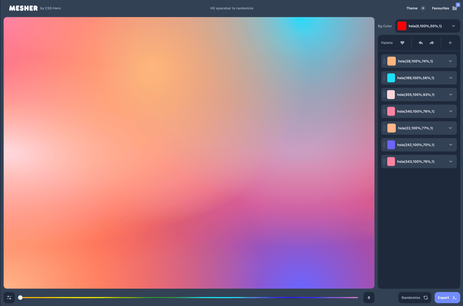This screenshot has height=306, width=463.
Task: Save palette with heart icon
Action: point(402,43)
